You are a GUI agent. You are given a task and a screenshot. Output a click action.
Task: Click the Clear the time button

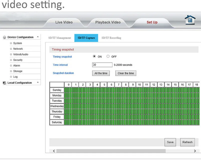pos(126,73)
